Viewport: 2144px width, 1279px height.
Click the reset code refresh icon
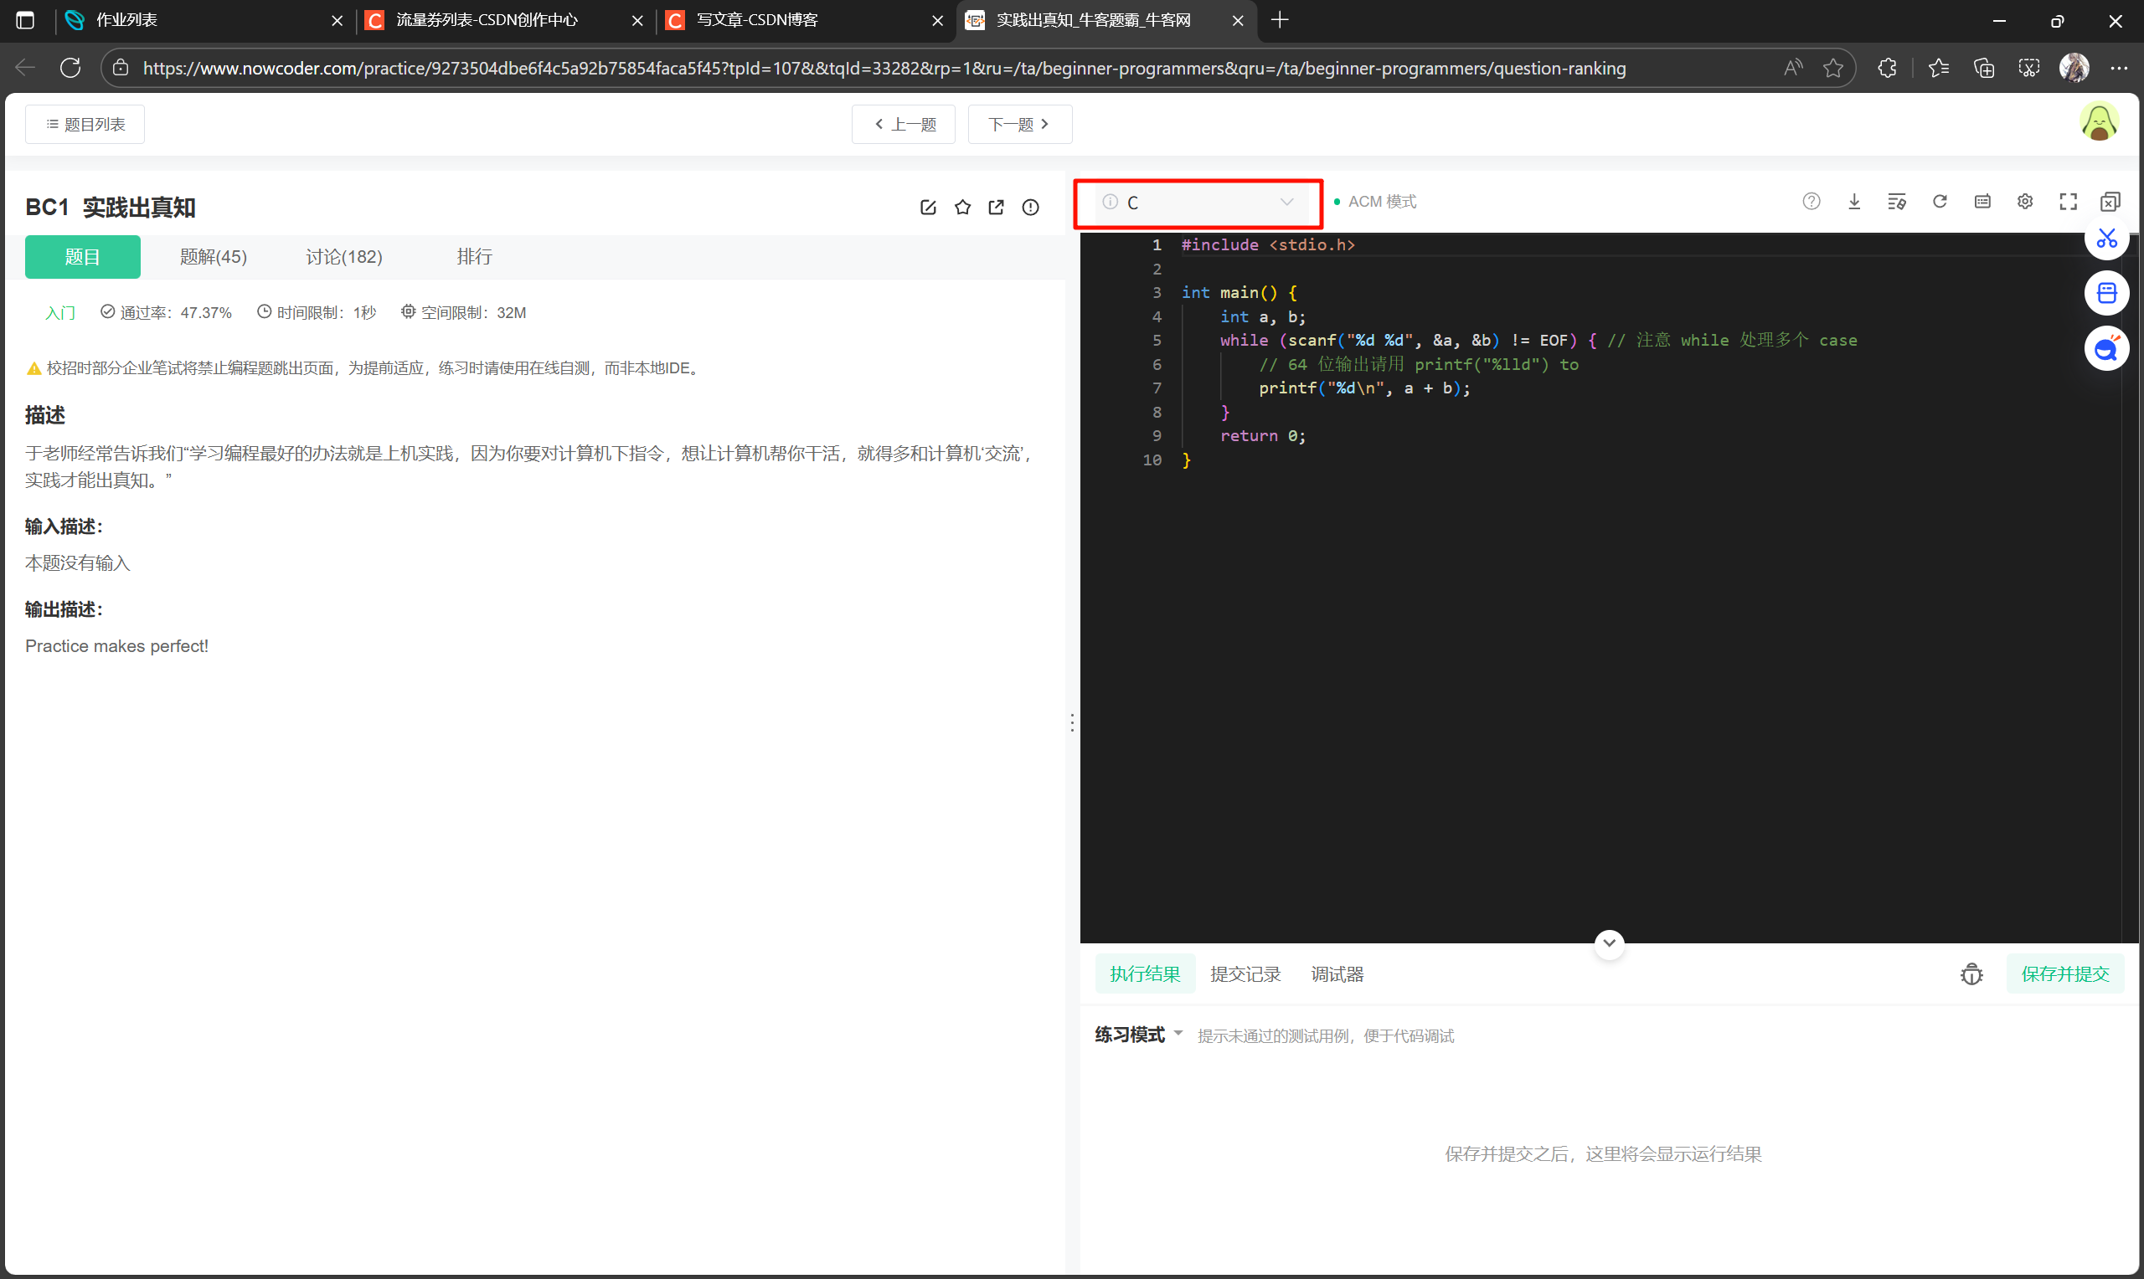coord(1940,202)
